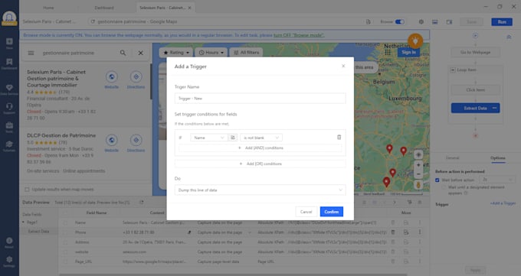Open task settings gear in top toolbar
This screenshot has height=276, width=521.
(x=421, y=21)
